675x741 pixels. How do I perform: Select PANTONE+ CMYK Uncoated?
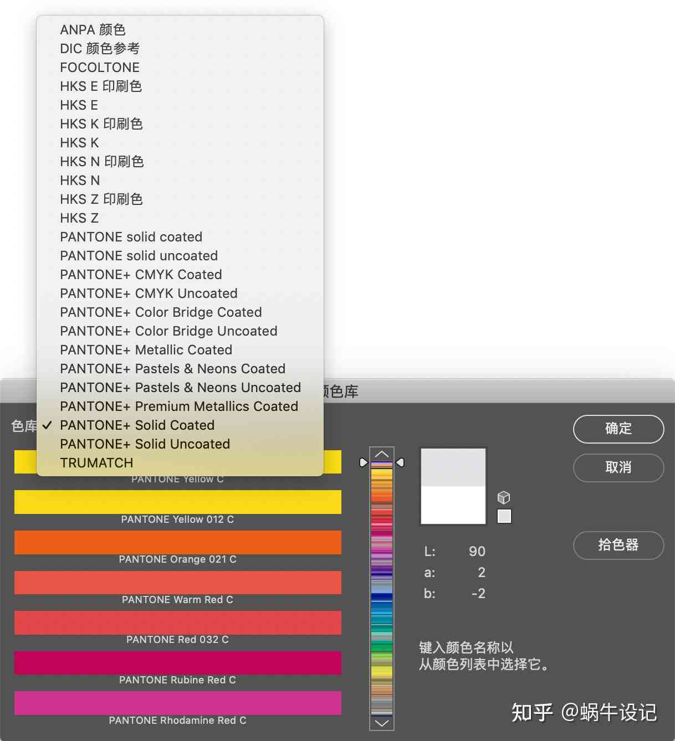(180, 293)
